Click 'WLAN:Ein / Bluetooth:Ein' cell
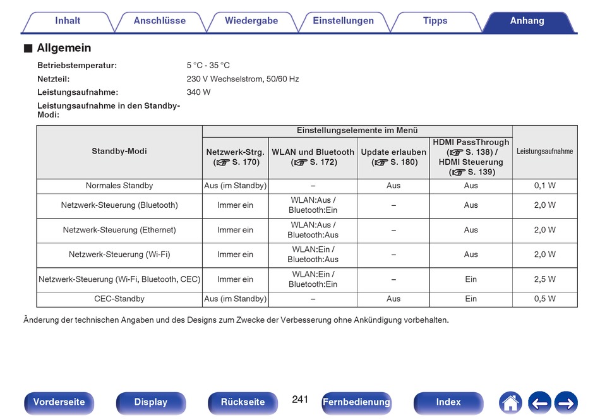Viewport: 600px width, 420px height. 313,279
